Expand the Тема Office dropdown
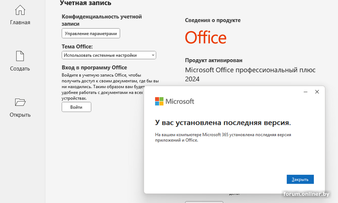Viewport: 338px width, 203px height. coord(109,55)
